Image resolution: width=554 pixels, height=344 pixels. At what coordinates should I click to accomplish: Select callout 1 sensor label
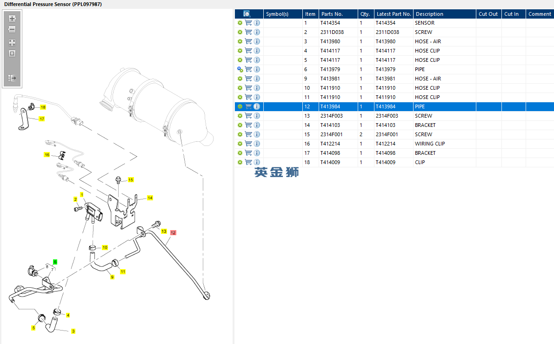[x=81, y=195]
